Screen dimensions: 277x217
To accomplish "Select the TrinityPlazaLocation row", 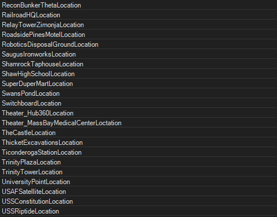I will point(138,162).
